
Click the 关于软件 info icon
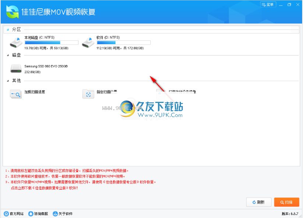tap(55, 214)
